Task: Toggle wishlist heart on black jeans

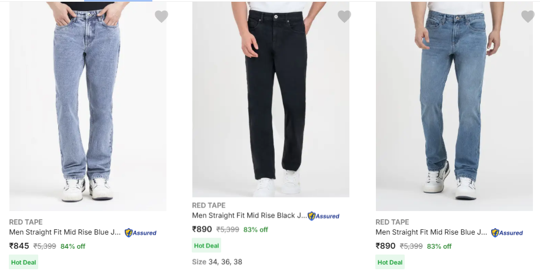Action: (x=344, y=17)
